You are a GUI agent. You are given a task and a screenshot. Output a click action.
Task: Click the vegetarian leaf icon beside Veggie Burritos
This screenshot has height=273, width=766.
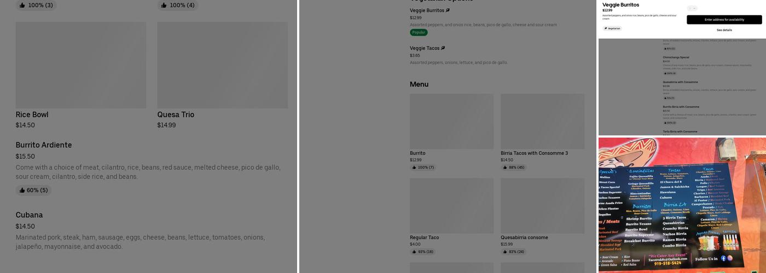coord(448,10)
